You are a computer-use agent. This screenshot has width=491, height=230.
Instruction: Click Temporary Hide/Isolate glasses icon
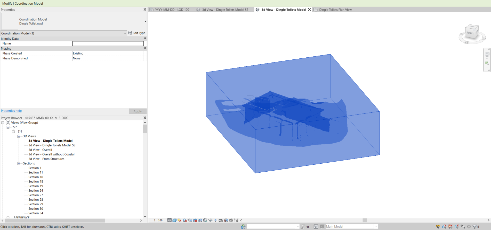[210, 220]
